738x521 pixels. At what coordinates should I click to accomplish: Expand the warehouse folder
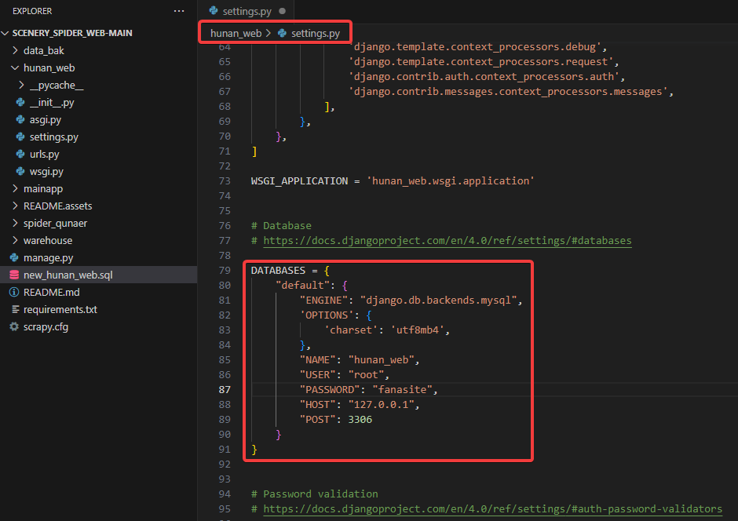click(x=16, y=240)
